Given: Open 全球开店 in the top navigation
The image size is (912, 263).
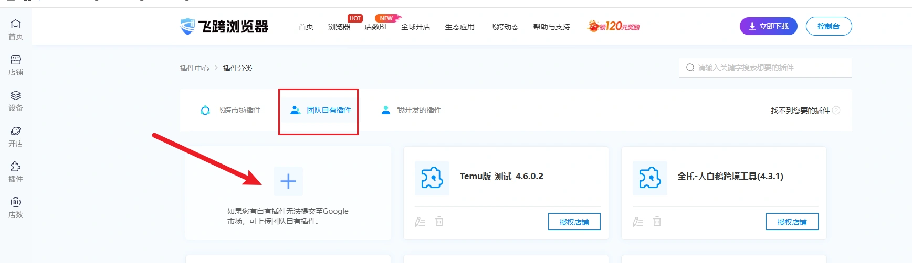Looking at the screenshot, I should pyautogui.click(x=416, y=27).
